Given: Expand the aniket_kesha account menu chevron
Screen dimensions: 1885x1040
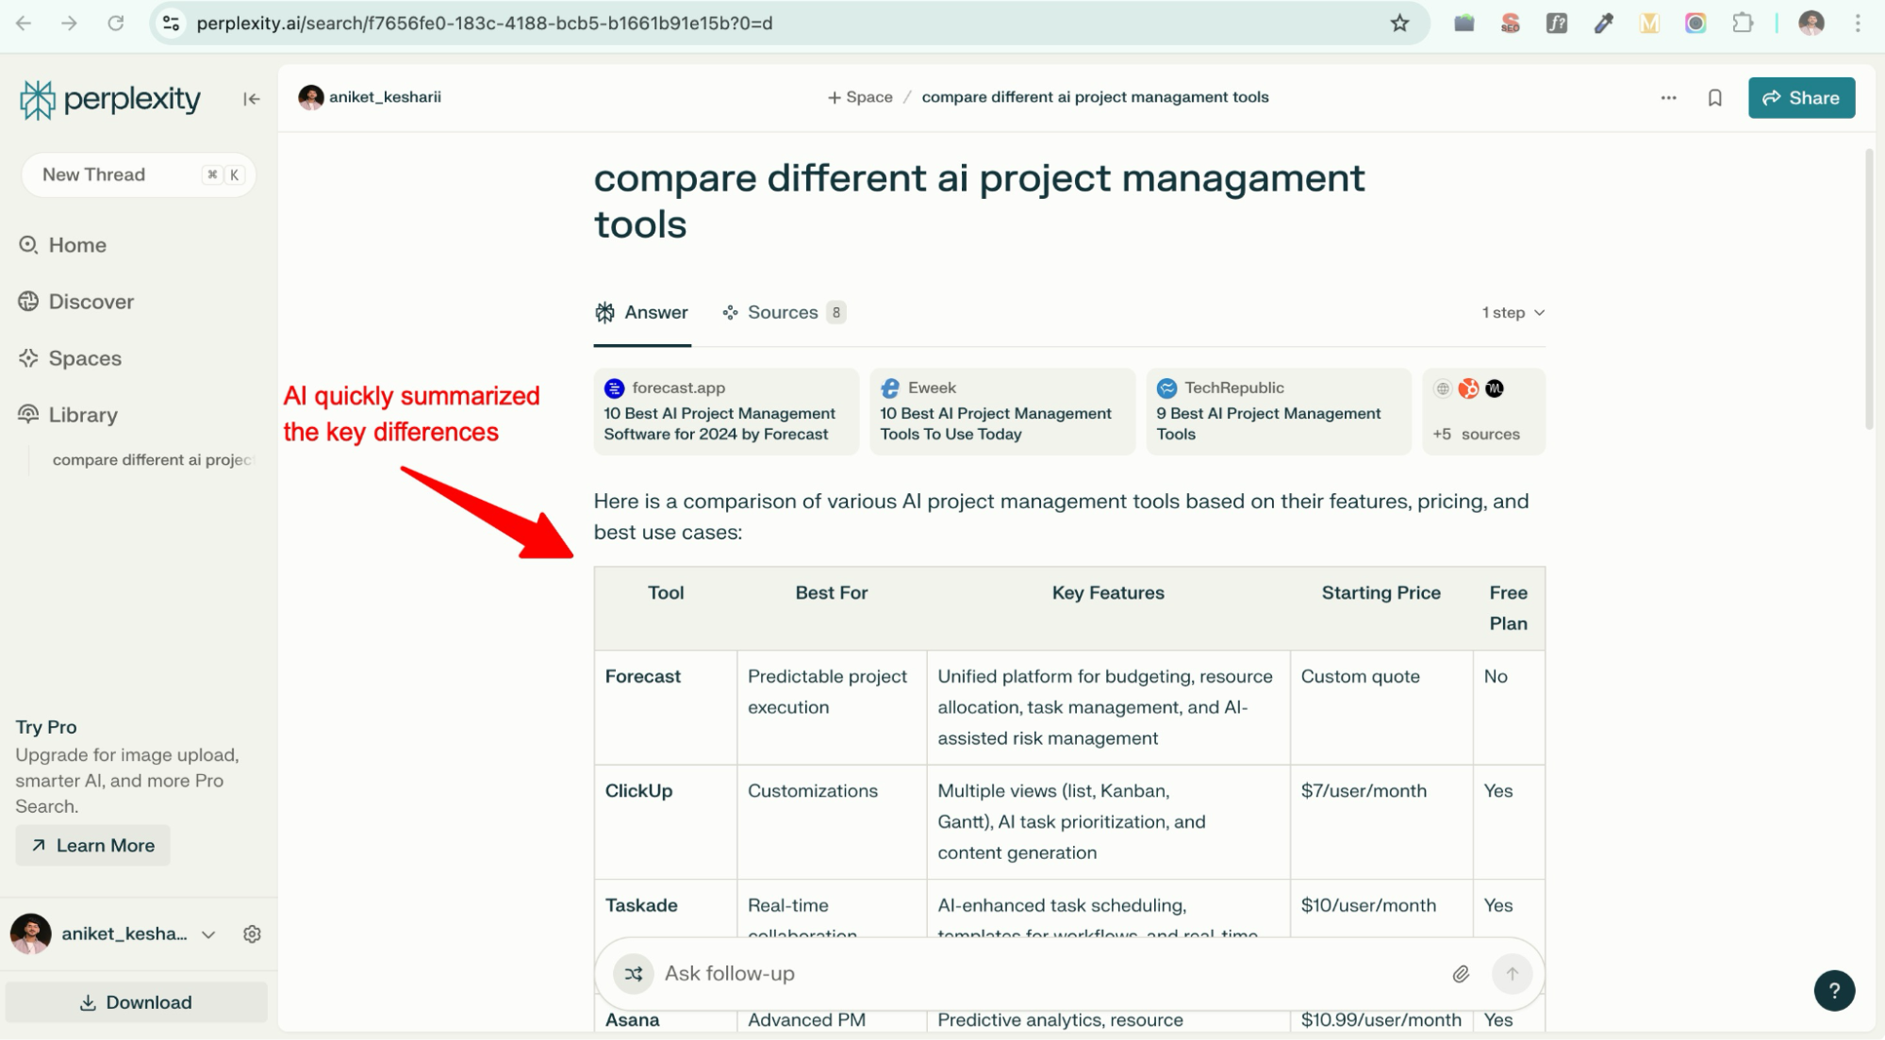Looking at the screenshot, I should [208, 934].
